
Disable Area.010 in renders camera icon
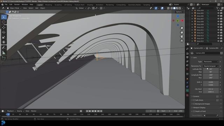coord(221,27)
